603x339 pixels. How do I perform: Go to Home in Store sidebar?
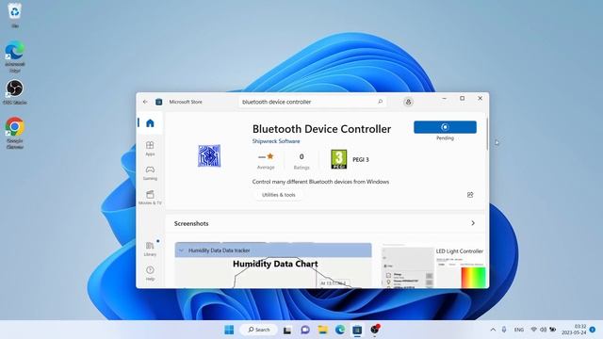[x=150, y=123]
